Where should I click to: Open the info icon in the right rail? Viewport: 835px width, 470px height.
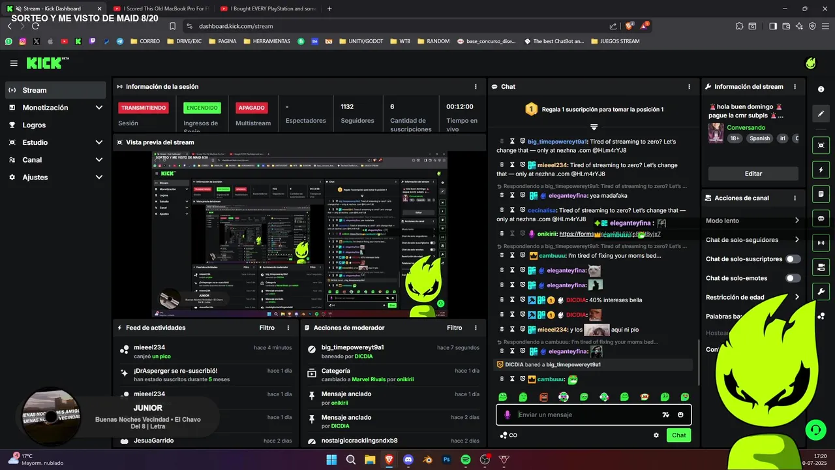pos(821,89)
